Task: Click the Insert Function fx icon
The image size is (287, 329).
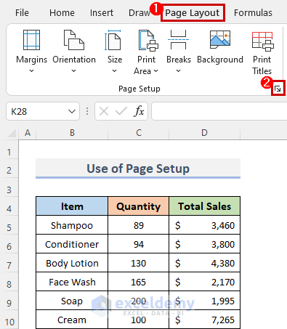Action: click(x=139, y=111)
